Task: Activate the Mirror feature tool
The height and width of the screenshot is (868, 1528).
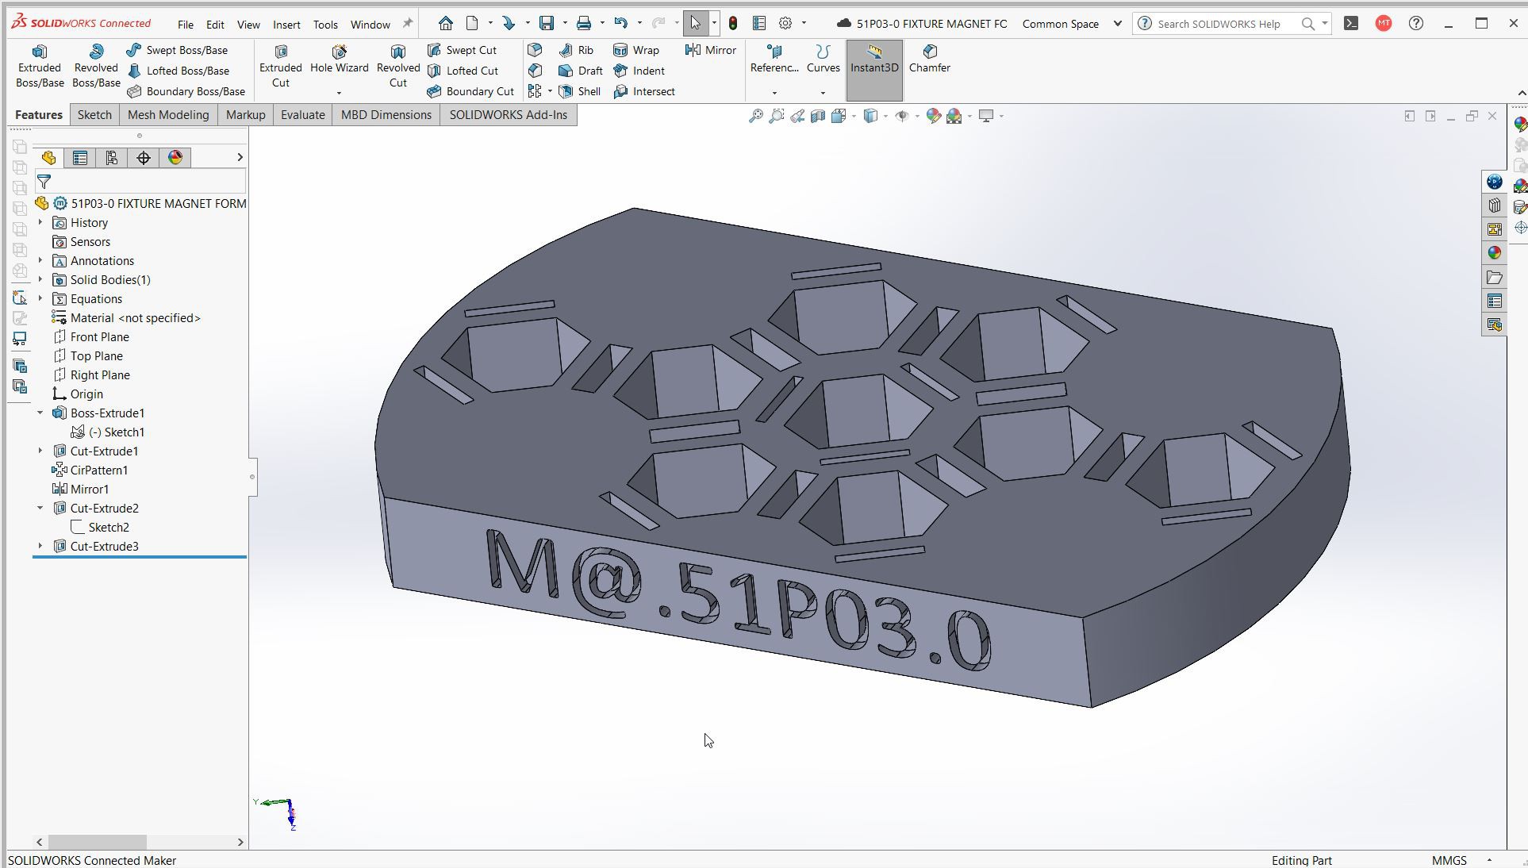Action: [x=711, y=50]
